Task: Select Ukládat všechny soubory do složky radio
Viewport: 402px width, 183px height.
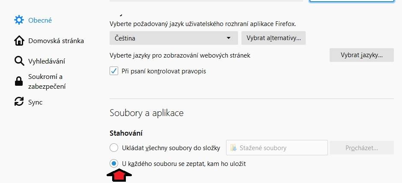Action: tap(114, 148)
